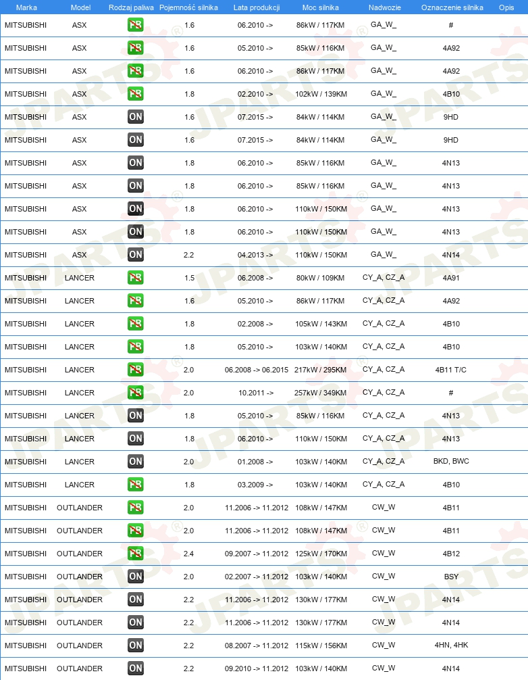The image size is (528, 680).
Task: Select the 01.2008 -> production date cell
Action: pos(255,462)
